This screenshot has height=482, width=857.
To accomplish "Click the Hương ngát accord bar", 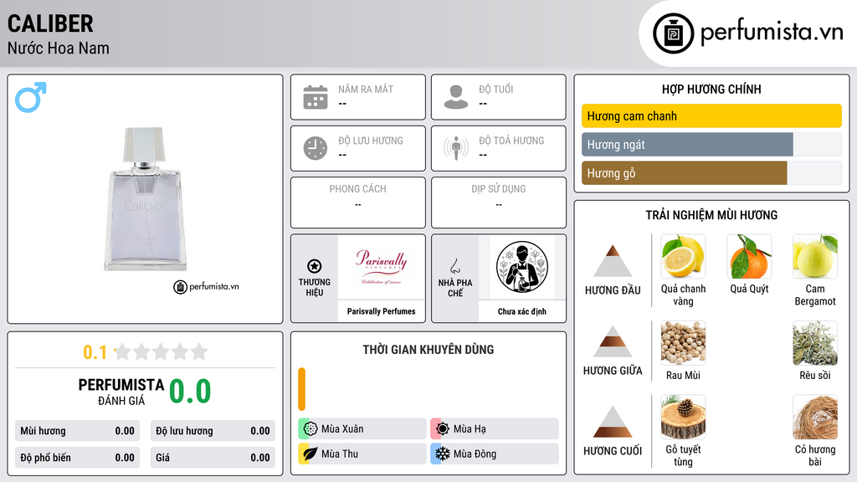I will (x=711, y=145).
